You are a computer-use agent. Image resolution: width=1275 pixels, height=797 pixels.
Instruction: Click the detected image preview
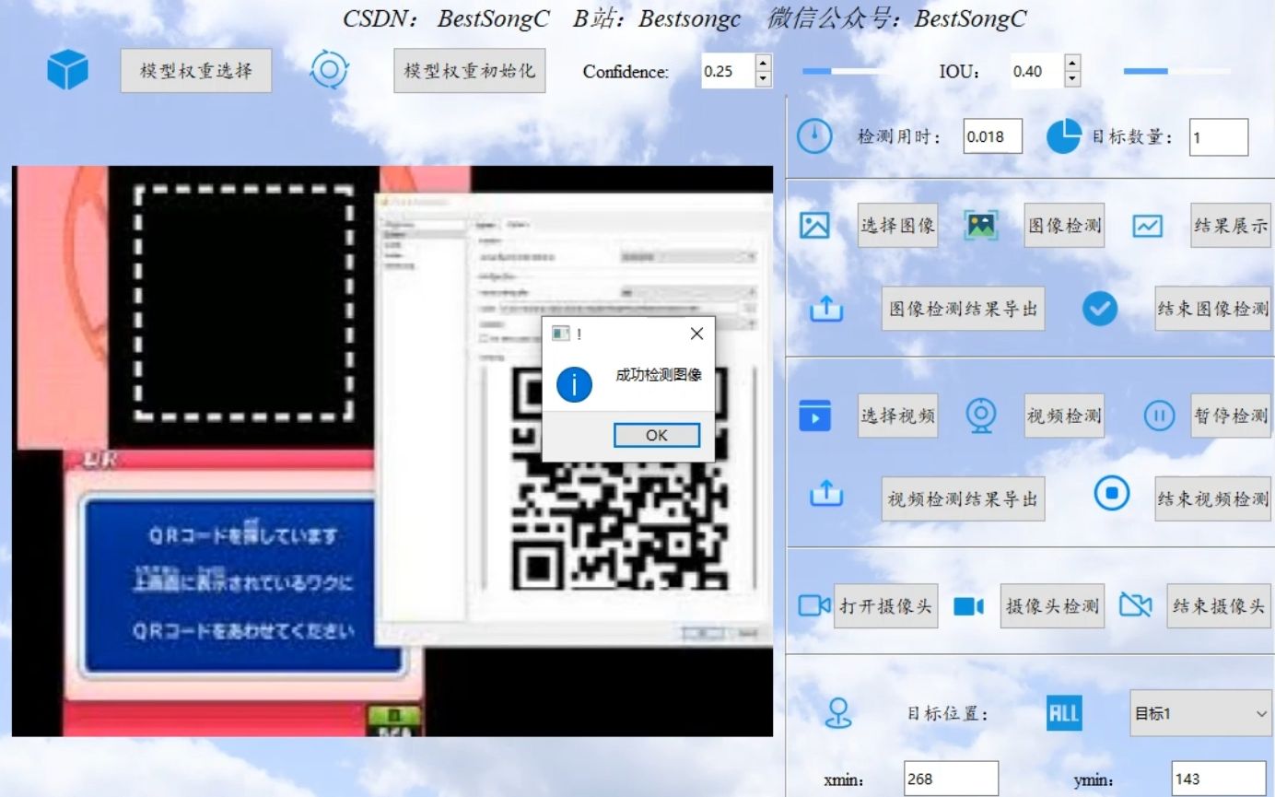pyautogui.click(x=392, y=451)
